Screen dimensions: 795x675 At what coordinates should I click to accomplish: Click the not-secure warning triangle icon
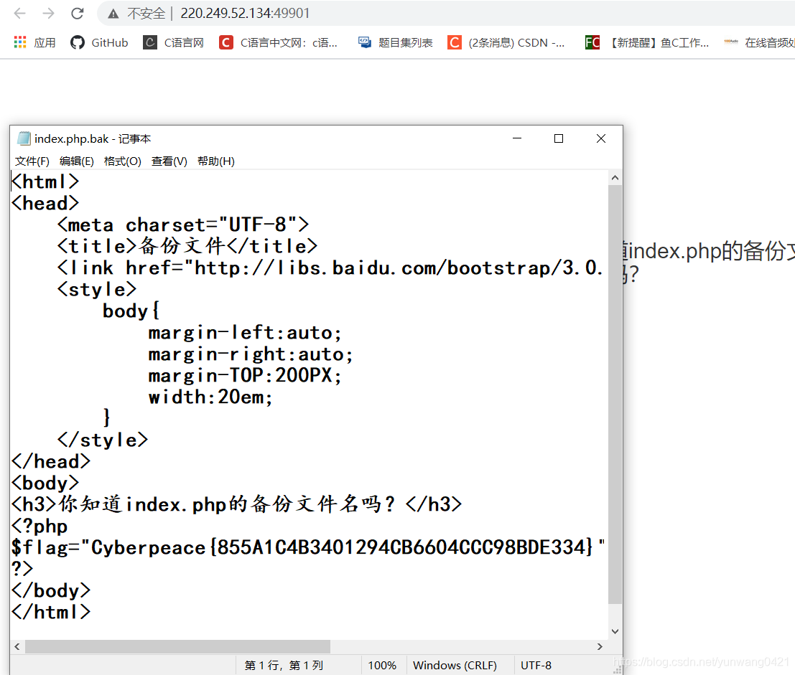[x=113, y=14]
